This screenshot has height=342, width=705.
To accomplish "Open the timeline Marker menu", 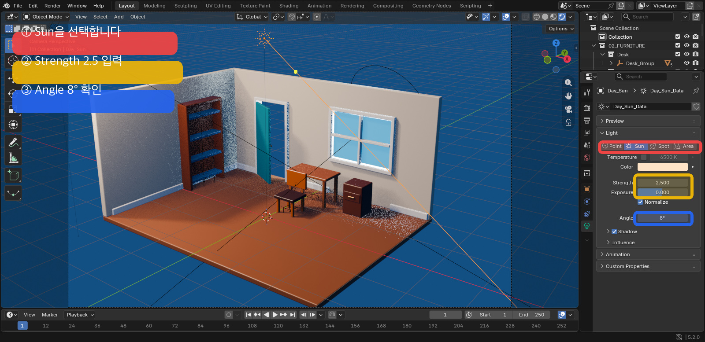I will coord(50,315).
